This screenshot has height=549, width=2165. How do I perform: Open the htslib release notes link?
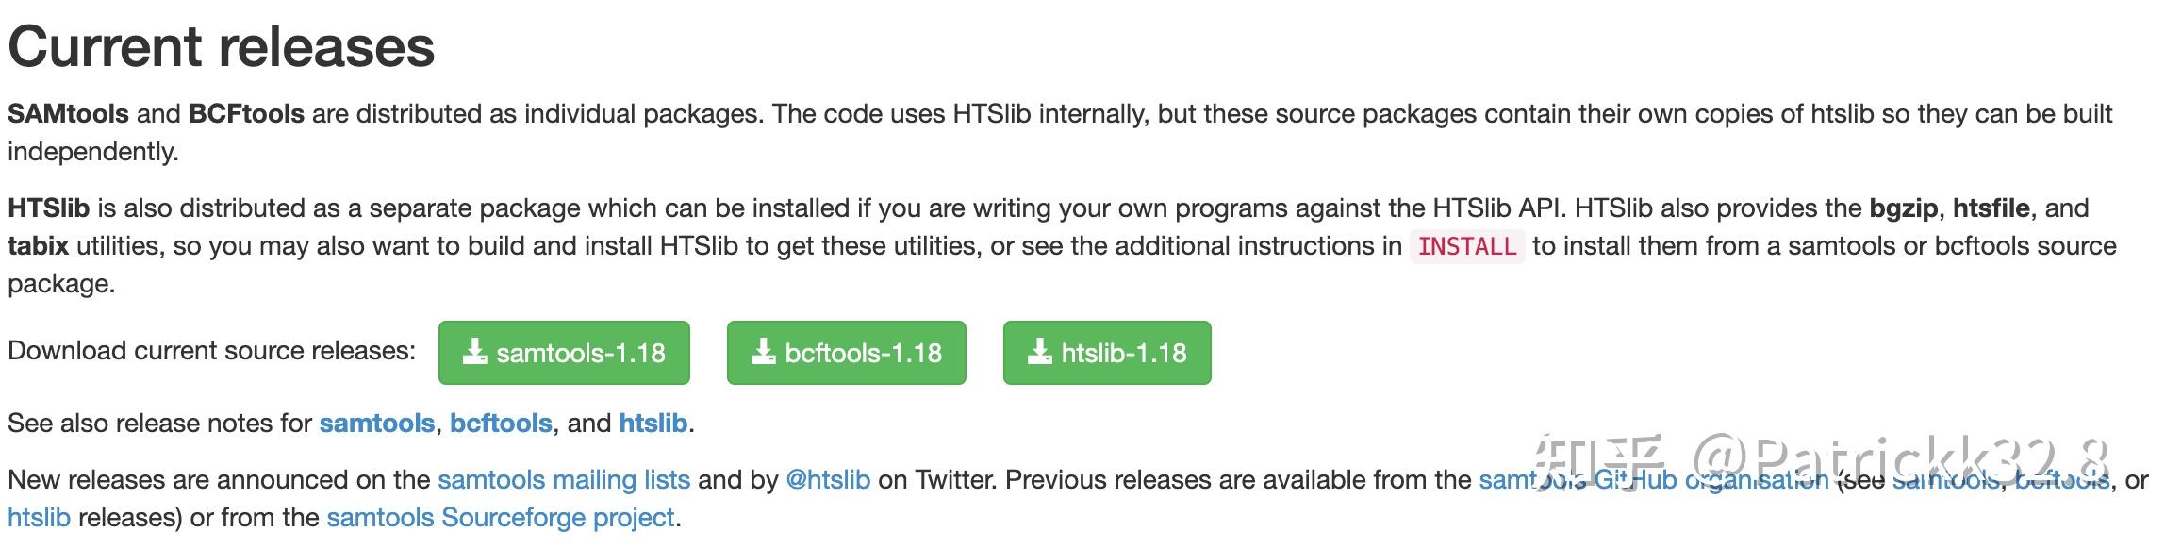point(653,424)
